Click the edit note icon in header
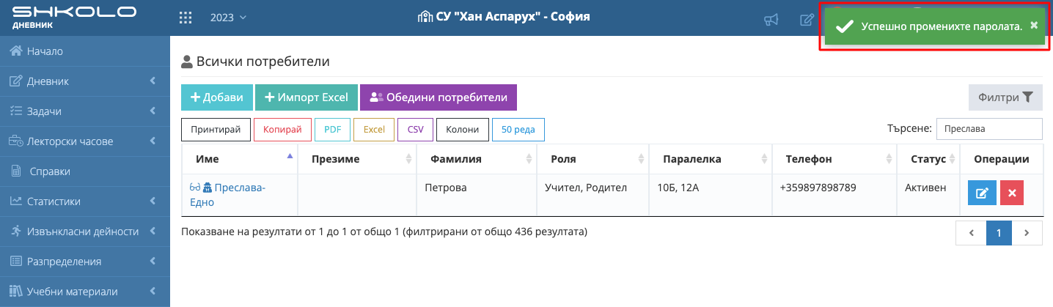 tap(807, 20)
